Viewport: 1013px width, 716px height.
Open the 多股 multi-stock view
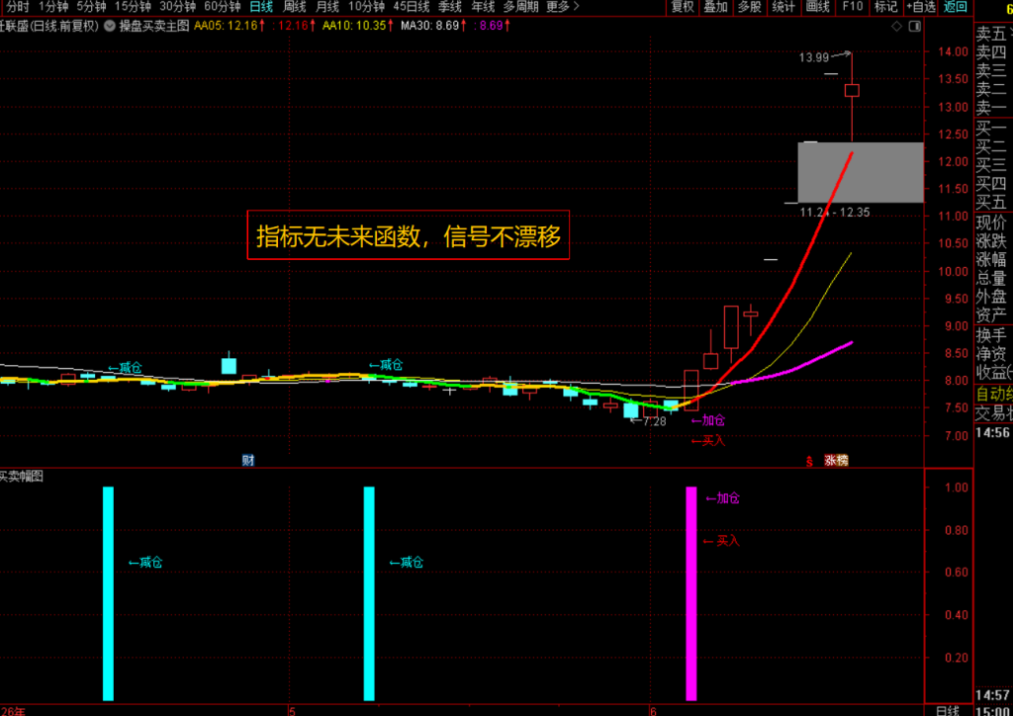(x=750, y=7)
